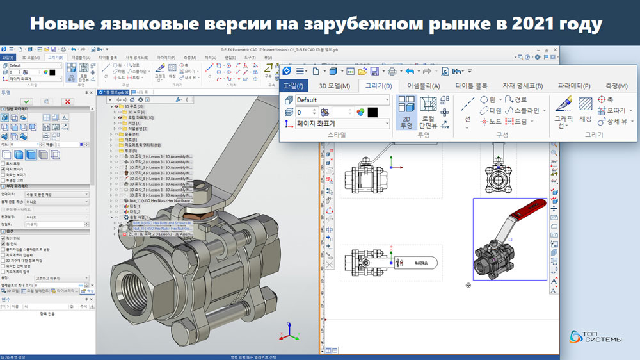Click the green checkmark confirm button
This screenshot has height=360, width=640.
[26, 101]
